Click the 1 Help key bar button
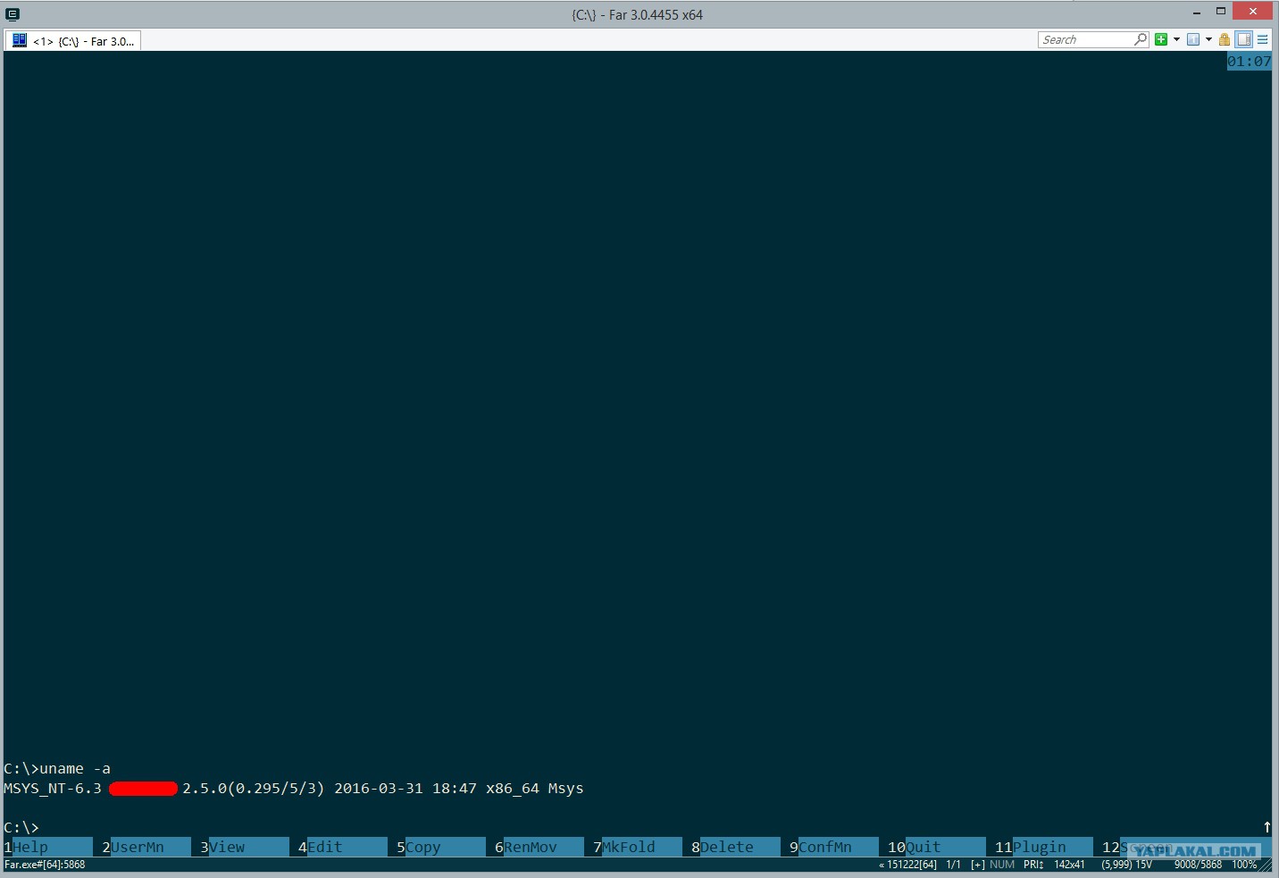The width and height of the screenshot is (1279, 878). point(48,847)
